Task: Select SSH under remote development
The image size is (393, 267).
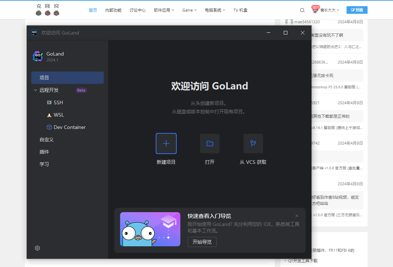Action: (x=58, y=102)
